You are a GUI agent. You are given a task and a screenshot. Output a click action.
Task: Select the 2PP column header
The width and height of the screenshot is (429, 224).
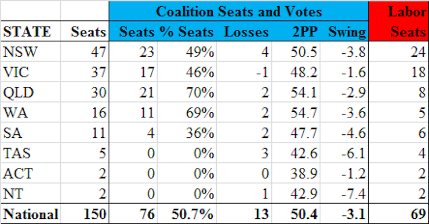(305, 32)
